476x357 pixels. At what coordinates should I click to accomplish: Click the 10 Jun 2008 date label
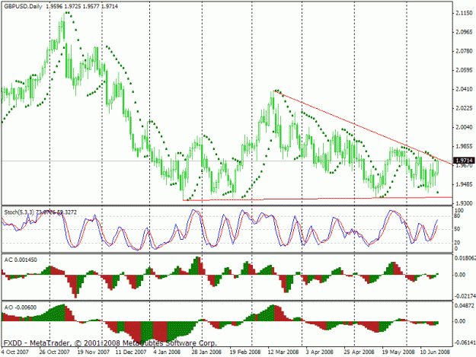[x=435, y=352]
